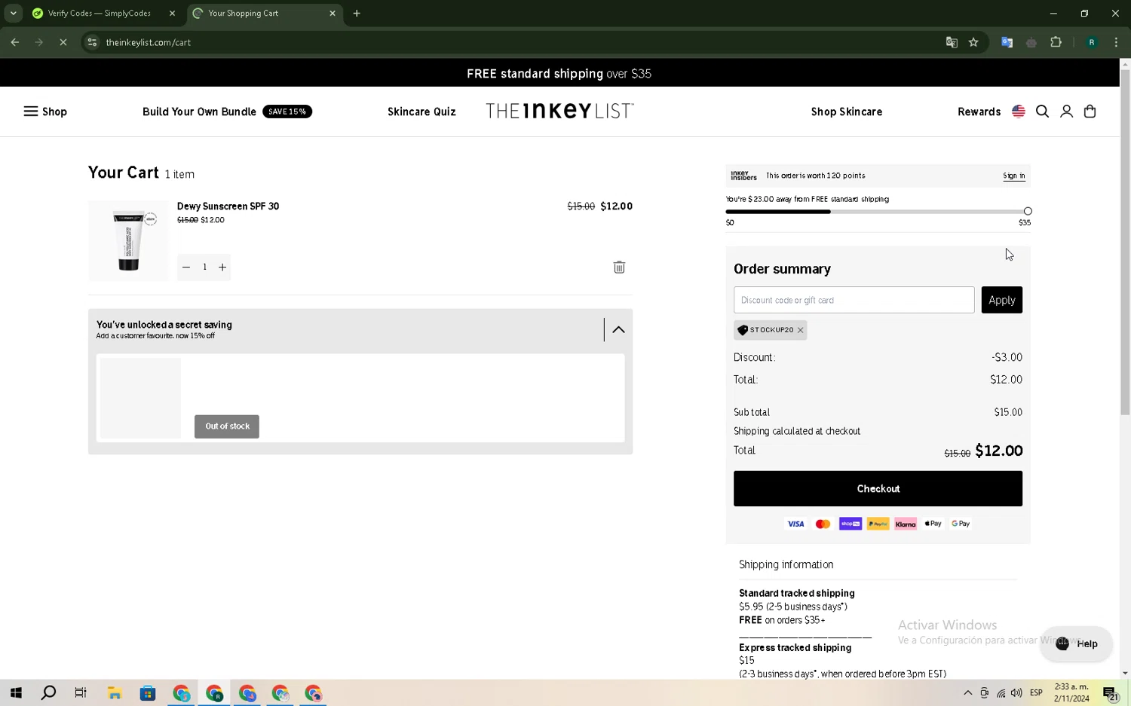Increase Dewy Sunscreen quantity with plus
Image resolution: width=1131 pixels, height=706 pixels.
tap(222, 267)
